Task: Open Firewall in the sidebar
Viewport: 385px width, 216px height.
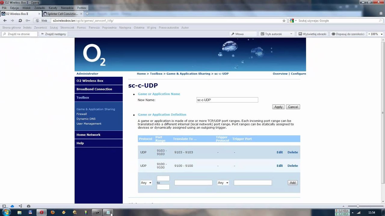Action: (82, 114)
